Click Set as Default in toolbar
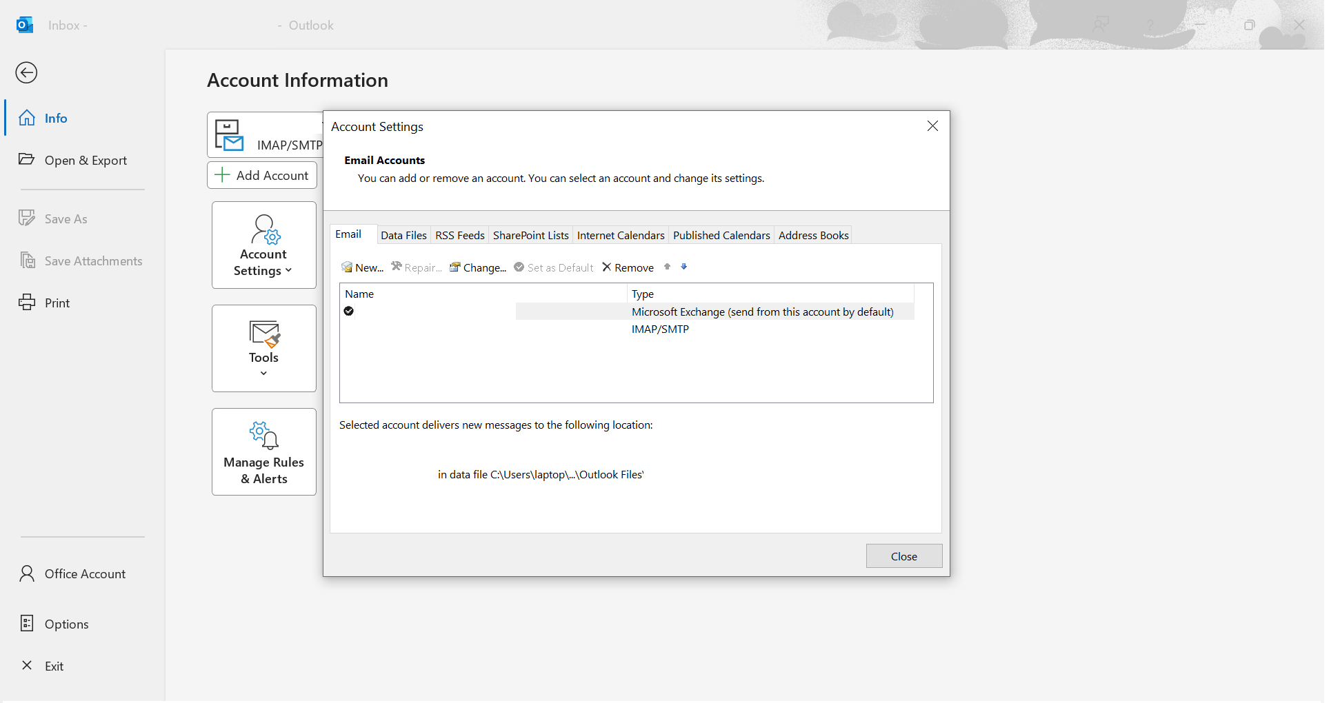Viewport: 1329px width, 703px height. click(x=554, y=268)
